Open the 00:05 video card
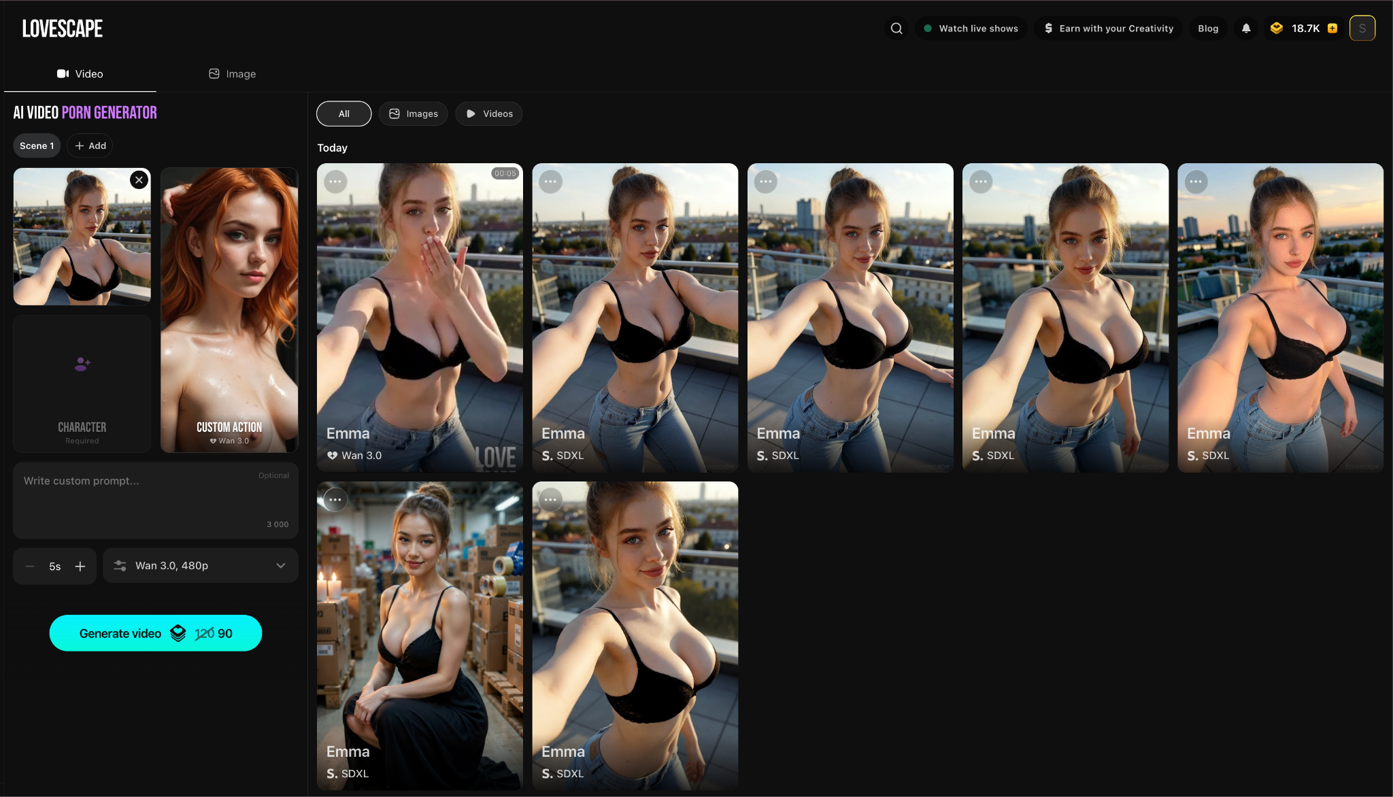The image size is (1393, 797). pyautogui.click(x=420, y=318)
